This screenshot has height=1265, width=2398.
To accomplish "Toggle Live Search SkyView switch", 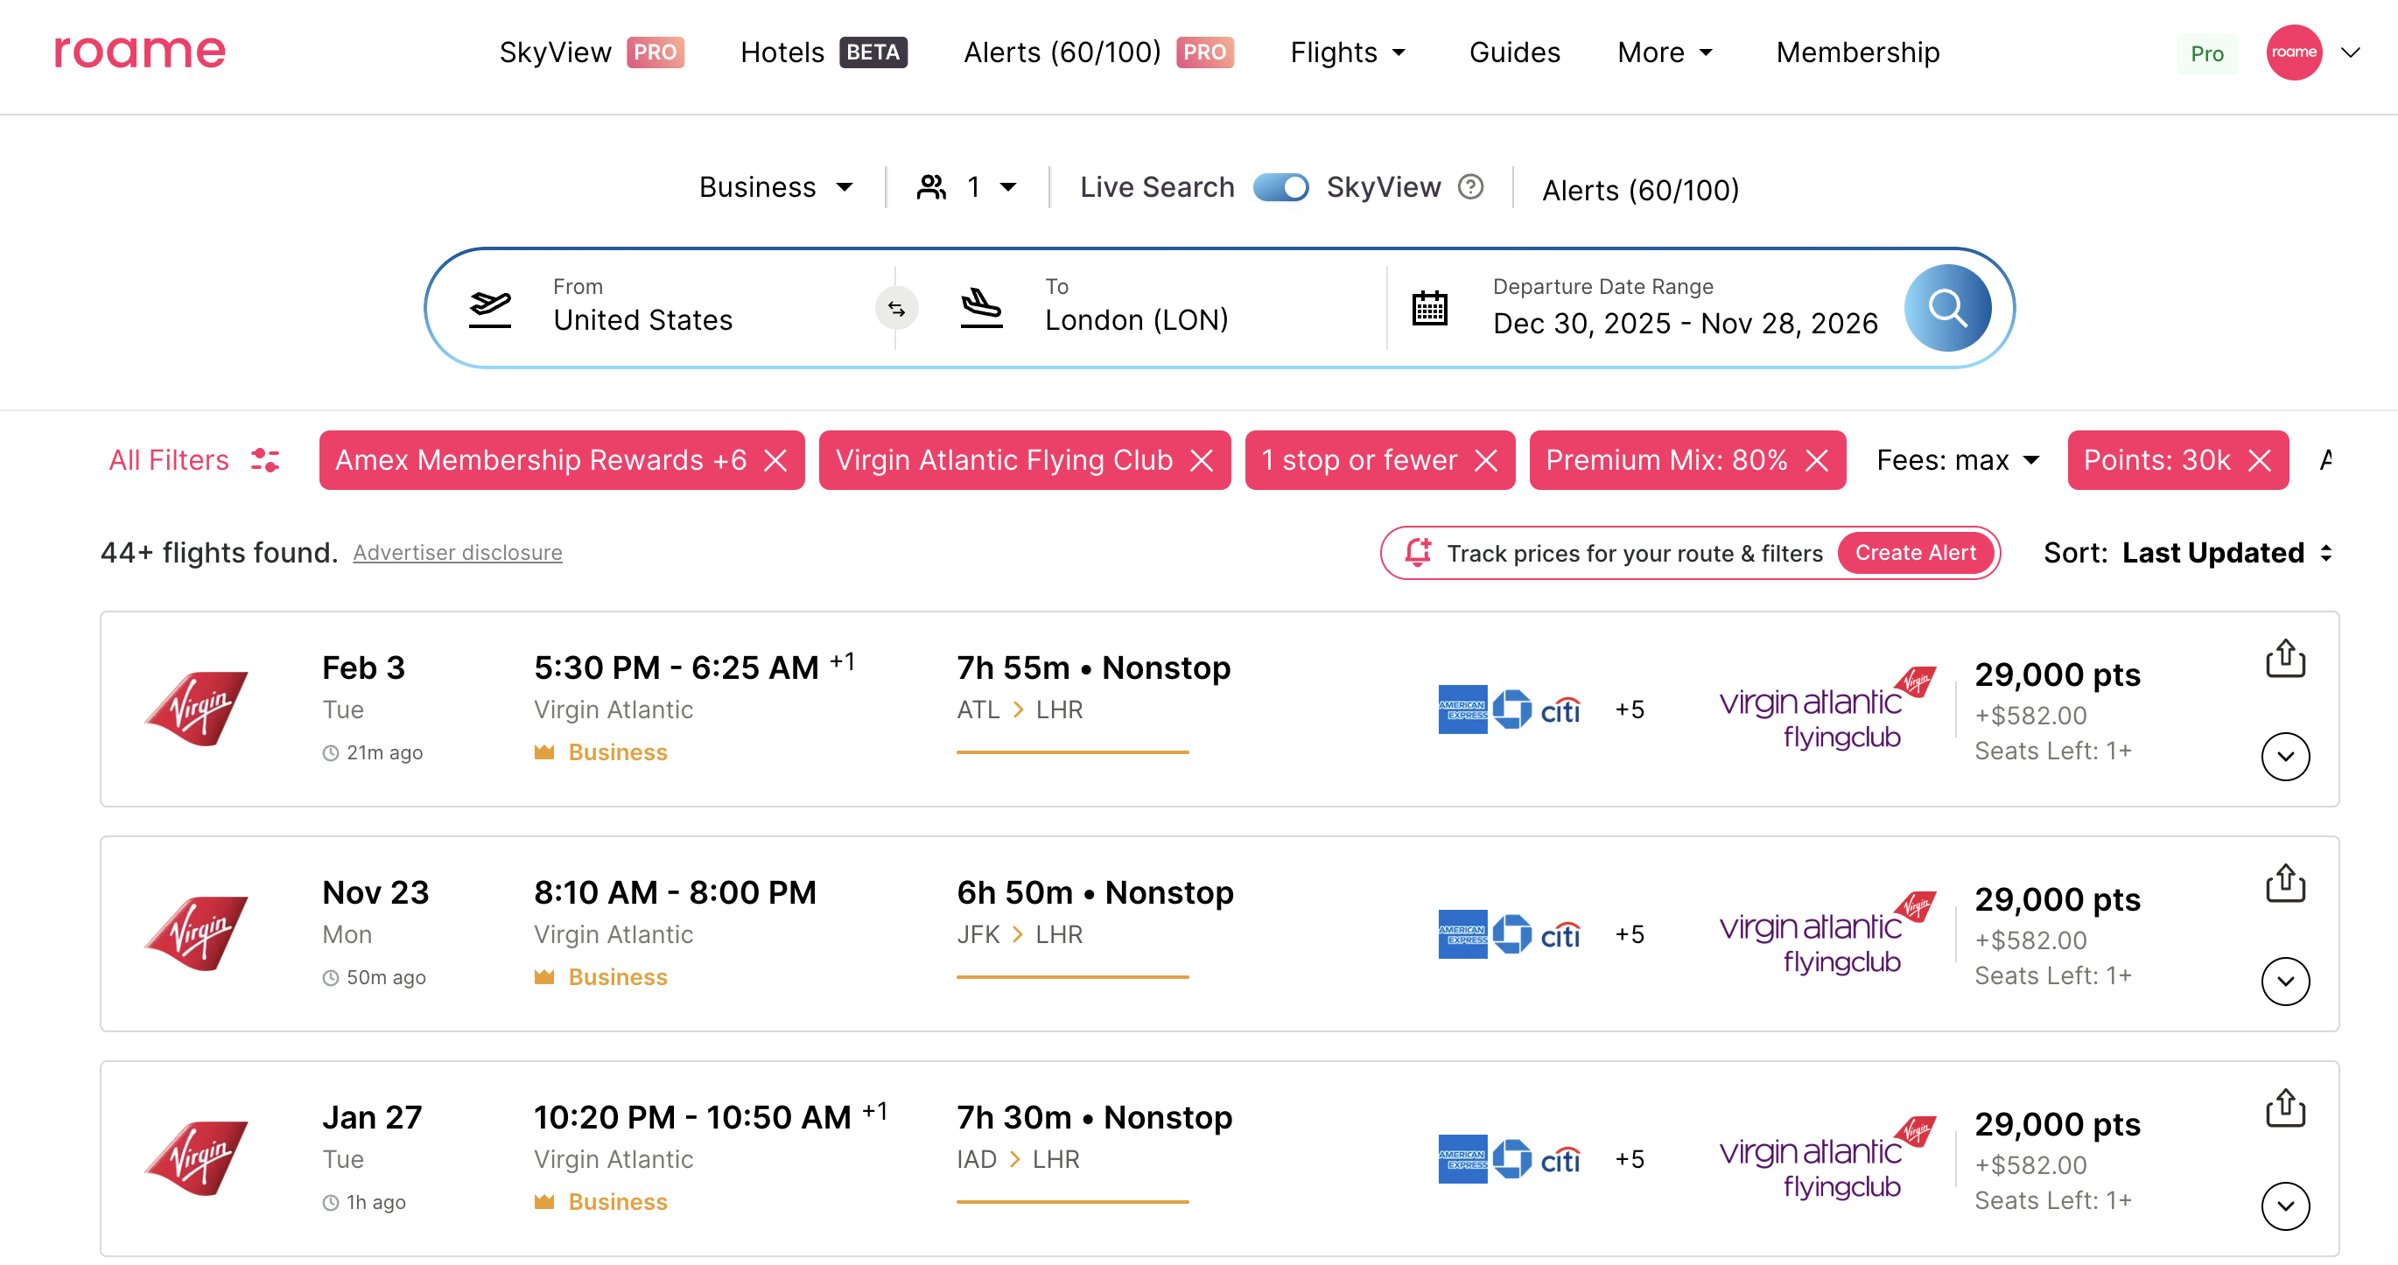I will (1281, 187).
